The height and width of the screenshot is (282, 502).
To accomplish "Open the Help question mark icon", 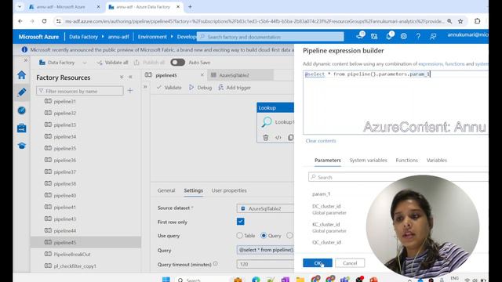I will point(418,37).
